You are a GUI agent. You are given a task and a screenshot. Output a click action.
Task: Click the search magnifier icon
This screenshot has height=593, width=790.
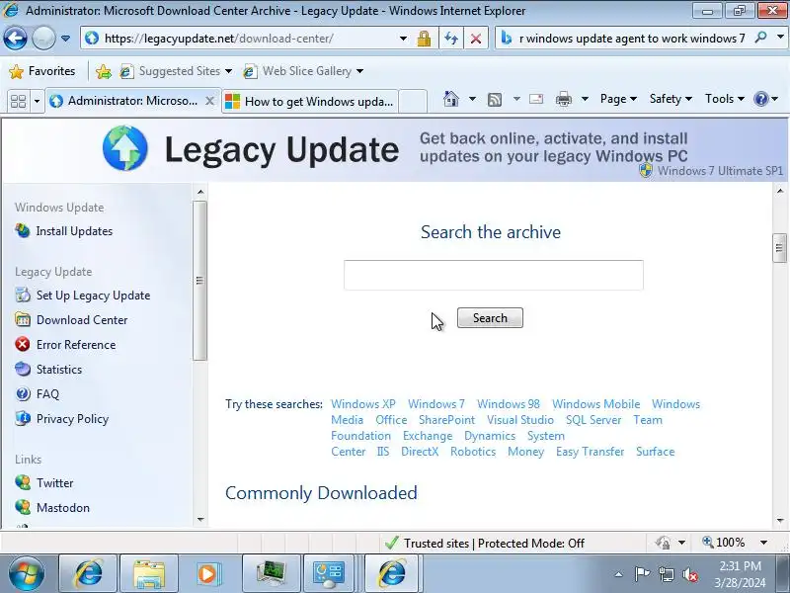click(x=760, y=38)
